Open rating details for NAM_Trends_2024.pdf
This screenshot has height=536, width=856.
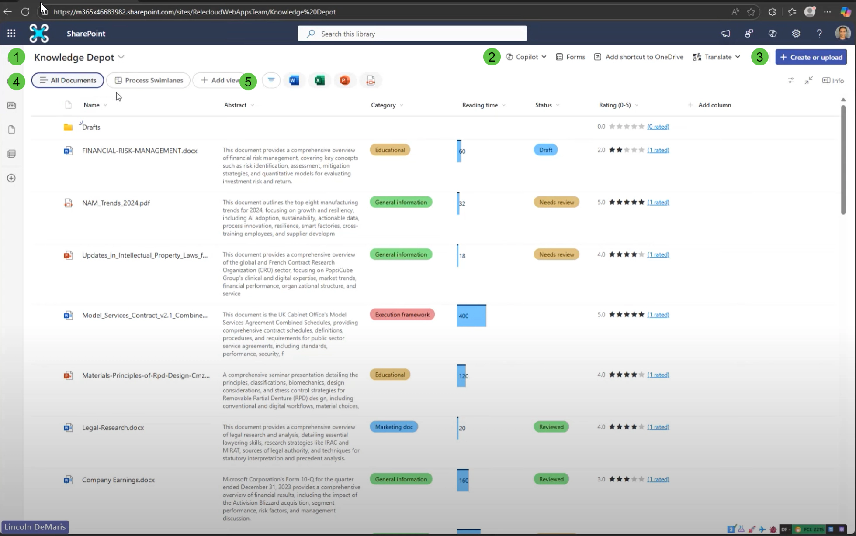tap(658, 202)
